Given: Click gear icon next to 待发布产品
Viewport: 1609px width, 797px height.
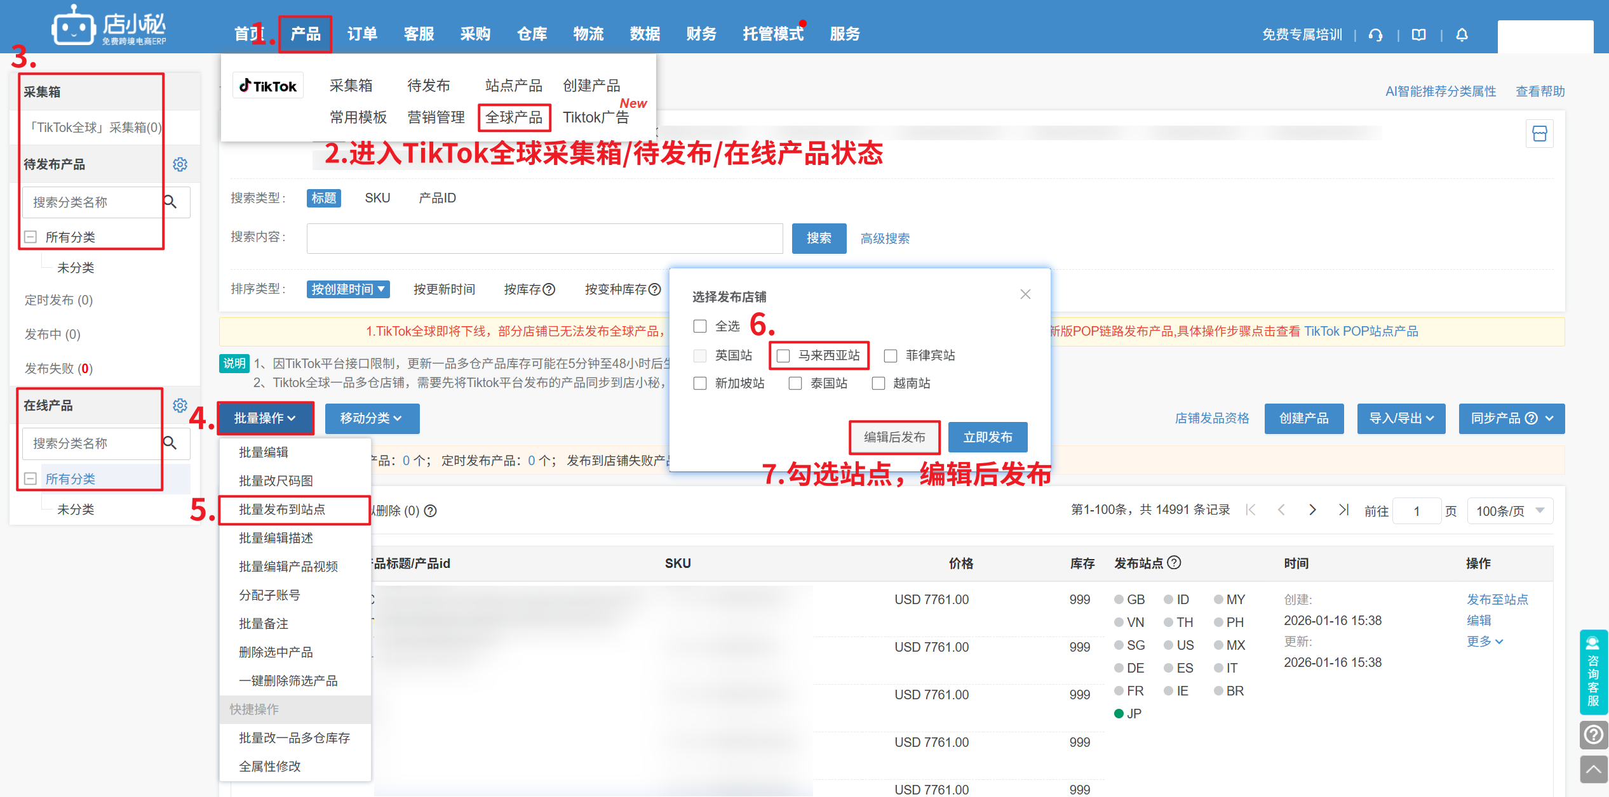Looking at the screenshot, I should 180,164.
